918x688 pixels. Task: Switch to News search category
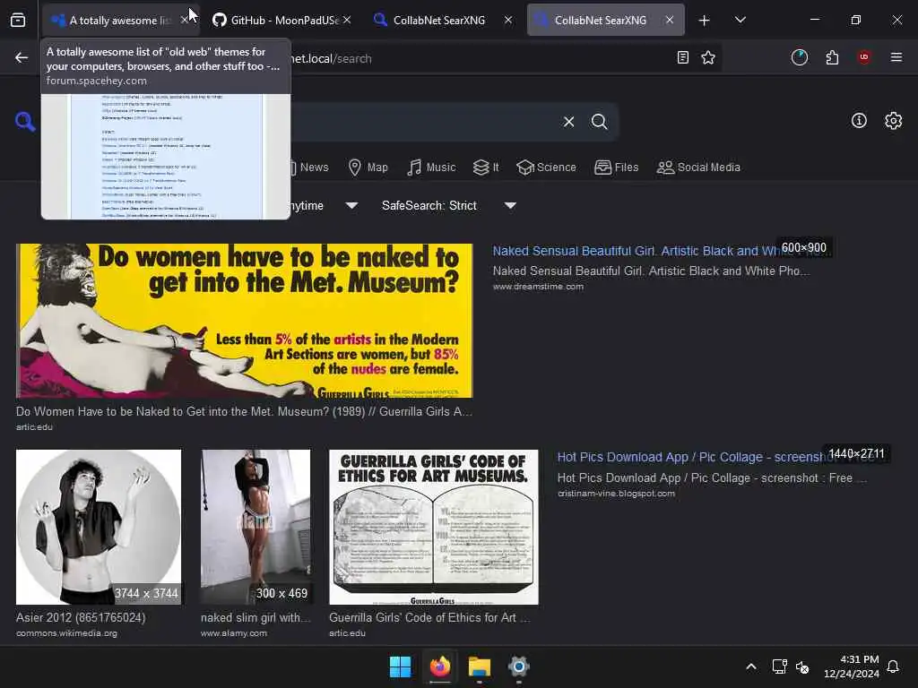click(x=309, y=168)
